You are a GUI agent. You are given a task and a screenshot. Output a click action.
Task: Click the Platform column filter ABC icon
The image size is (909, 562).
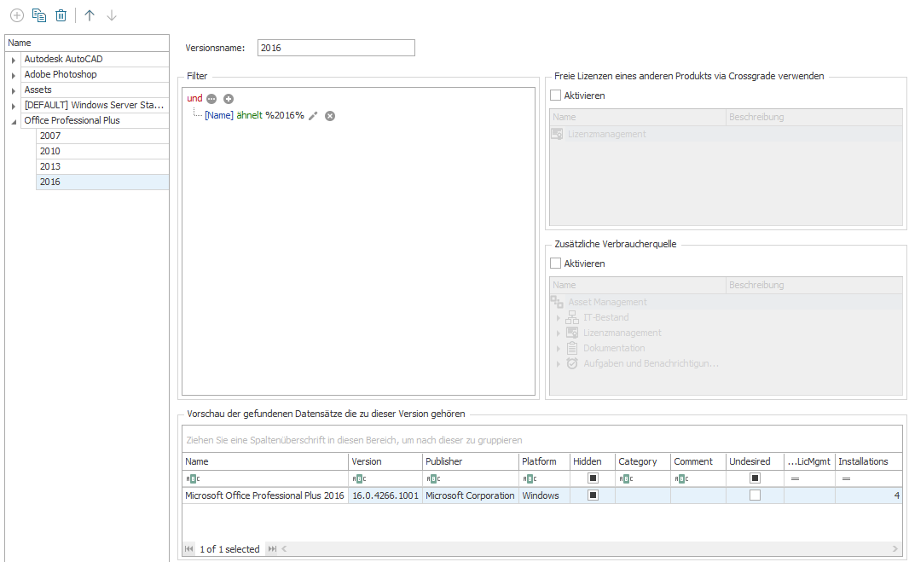[x=530, y=479]
